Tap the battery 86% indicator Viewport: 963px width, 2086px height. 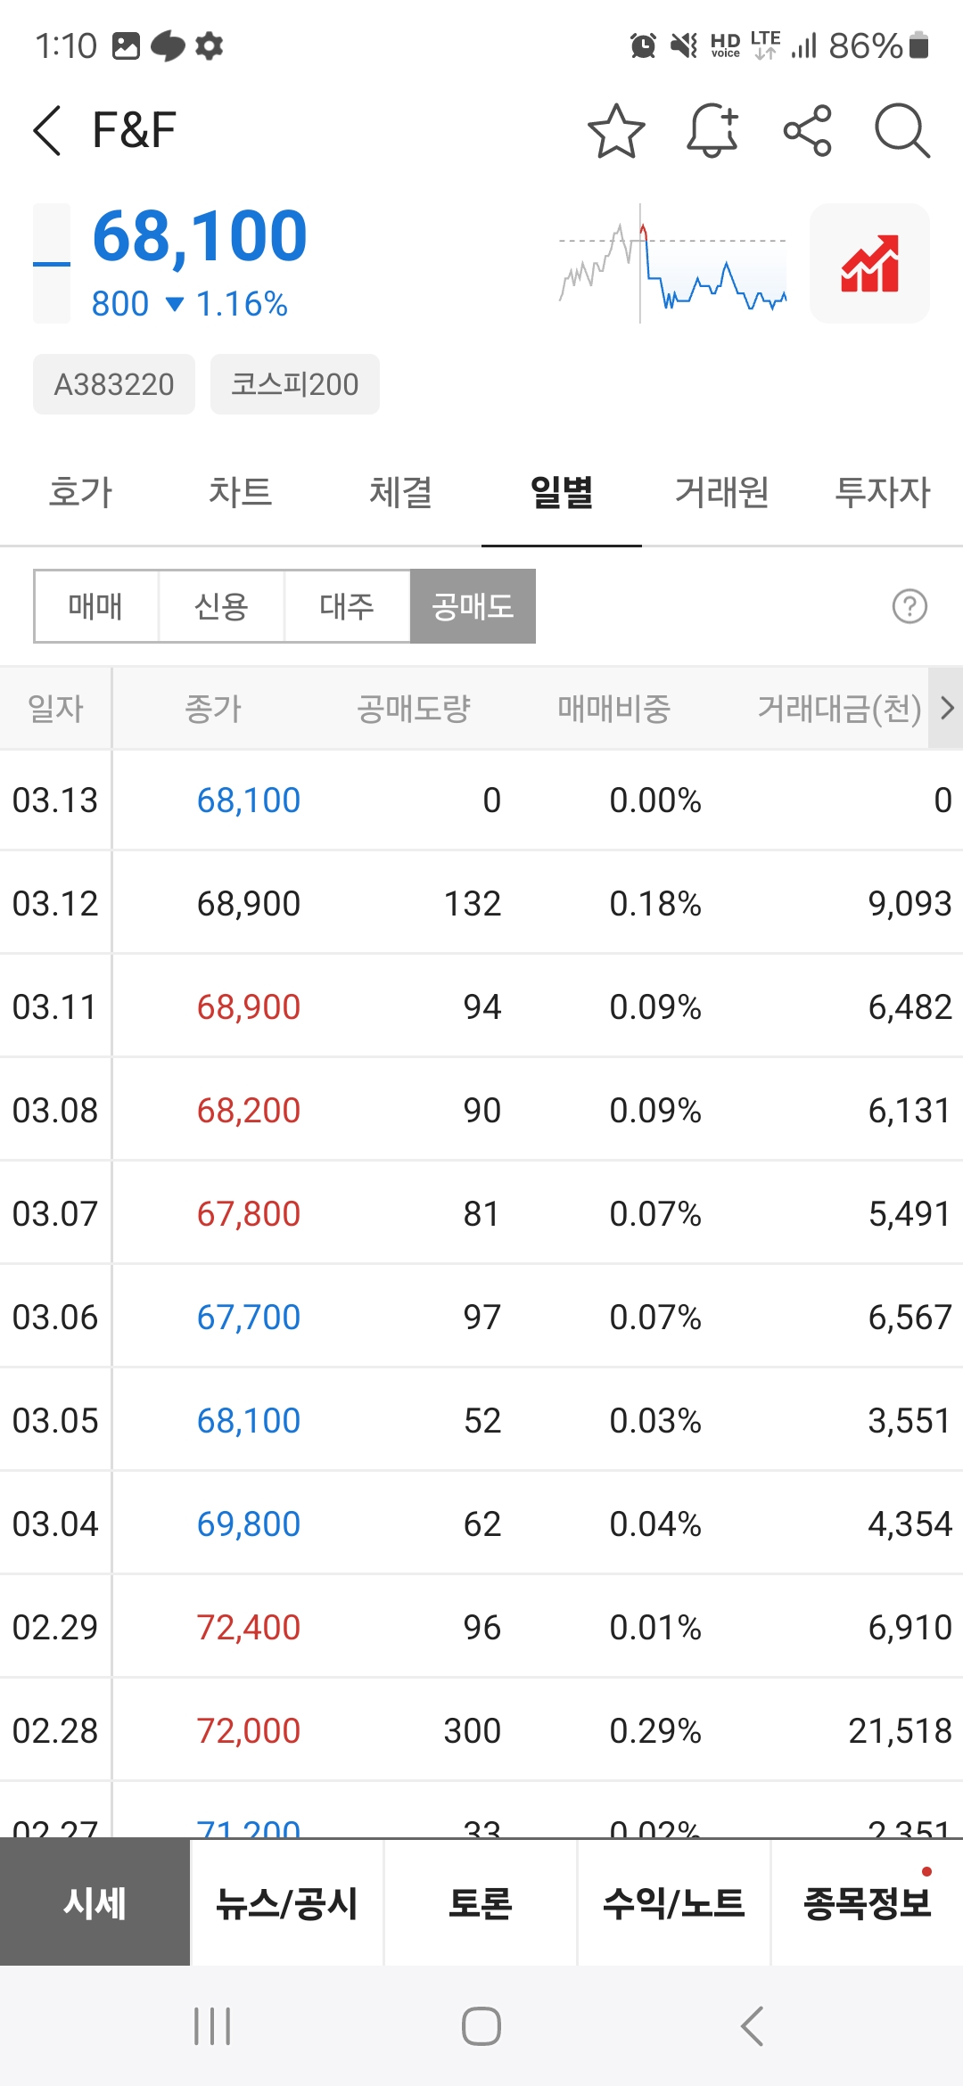pos(879,45)
